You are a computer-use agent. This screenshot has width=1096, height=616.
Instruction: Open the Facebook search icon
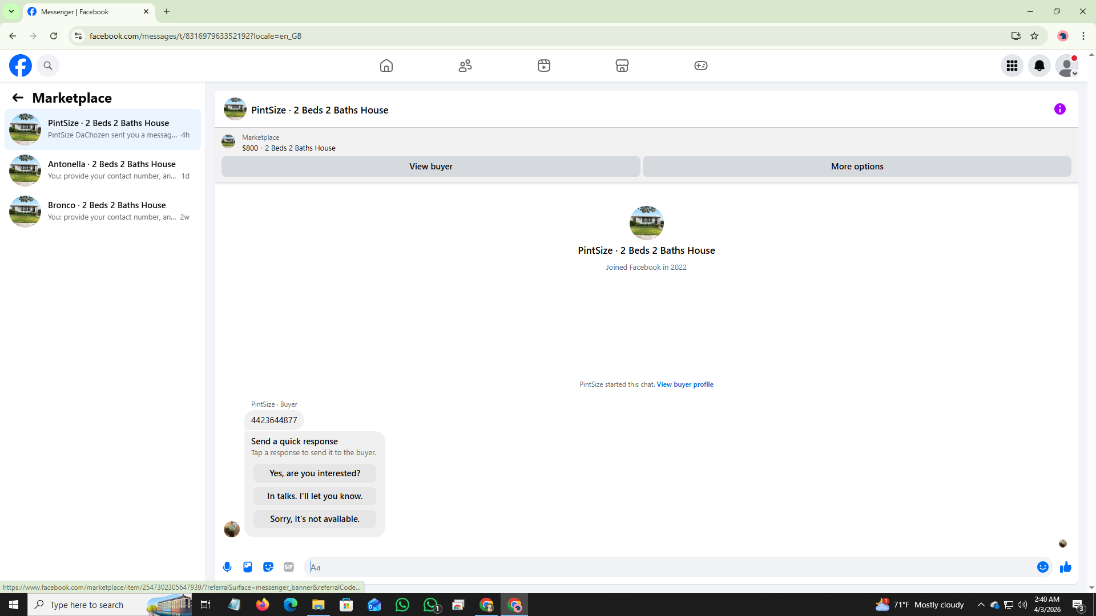(48, 66)
